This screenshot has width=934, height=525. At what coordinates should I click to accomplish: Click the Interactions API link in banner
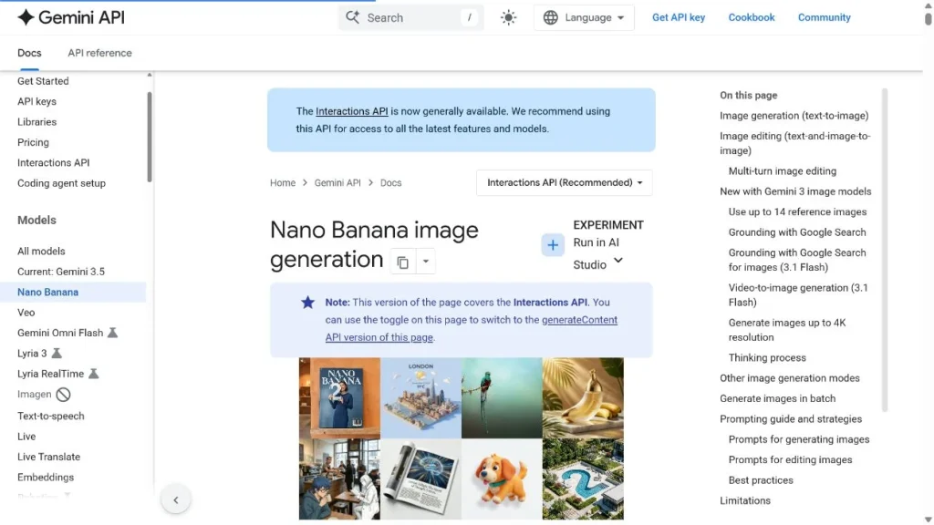(x=351, y=111)
